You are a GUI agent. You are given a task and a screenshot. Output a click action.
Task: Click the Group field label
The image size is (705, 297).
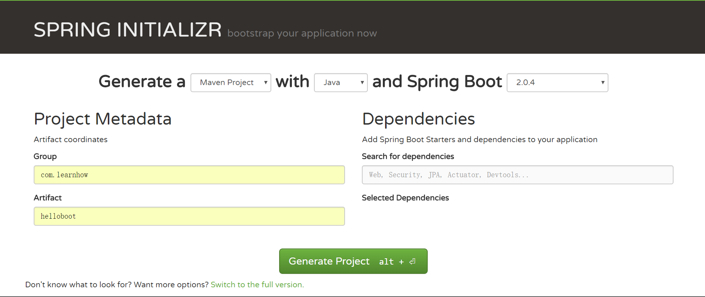pyautogui.click(x=45, y=156)
